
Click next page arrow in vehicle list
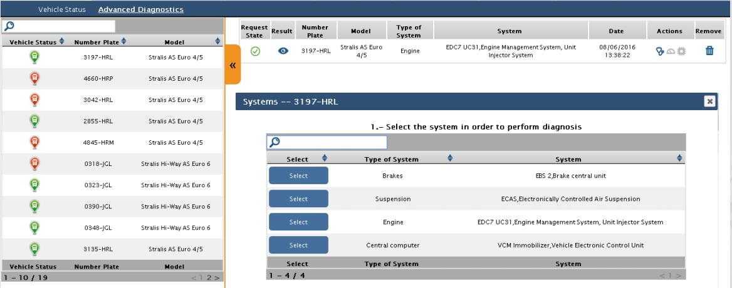[x=217, y=278]
